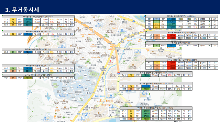
Task: Click the '@738' cell
Action: 203,22
